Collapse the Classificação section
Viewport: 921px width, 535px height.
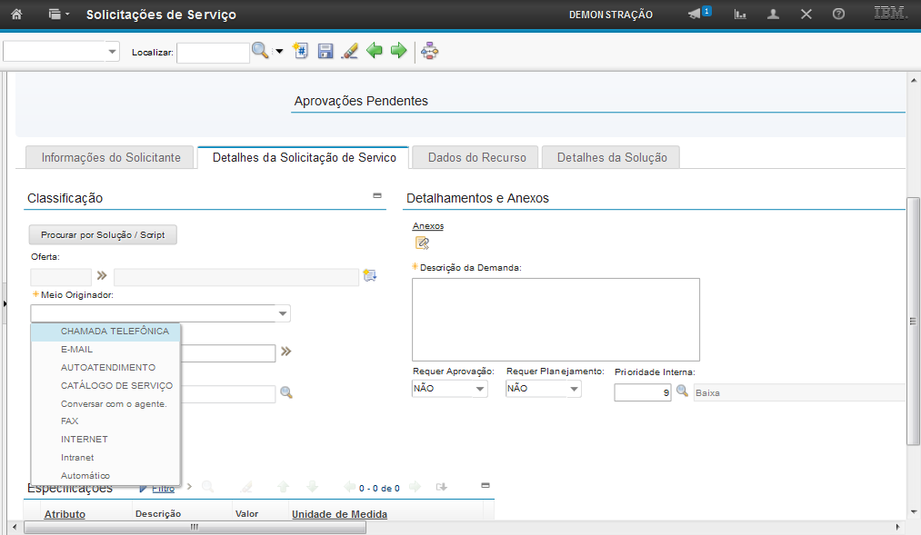pyautogui.click(x=377, y=196)
